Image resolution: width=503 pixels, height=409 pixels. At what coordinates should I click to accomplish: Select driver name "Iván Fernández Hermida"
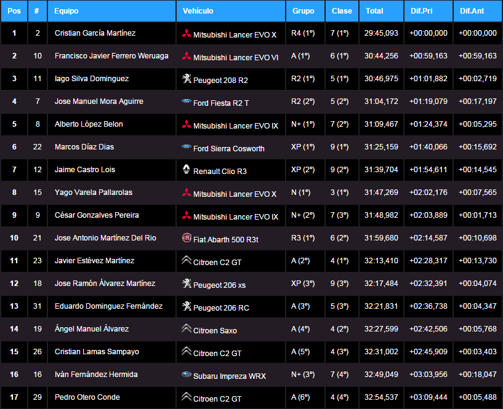pos(96,375)
